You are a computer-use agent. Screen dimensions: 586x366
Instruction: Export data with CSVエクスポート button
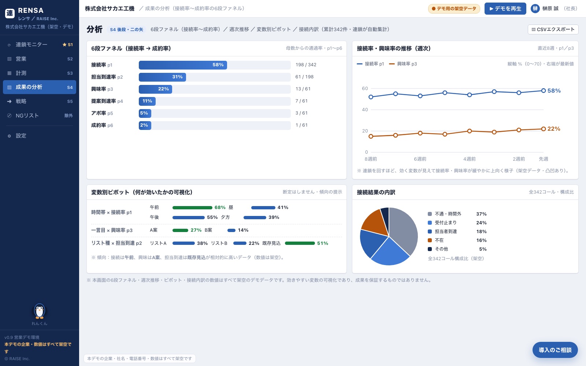tap(553, 29)
